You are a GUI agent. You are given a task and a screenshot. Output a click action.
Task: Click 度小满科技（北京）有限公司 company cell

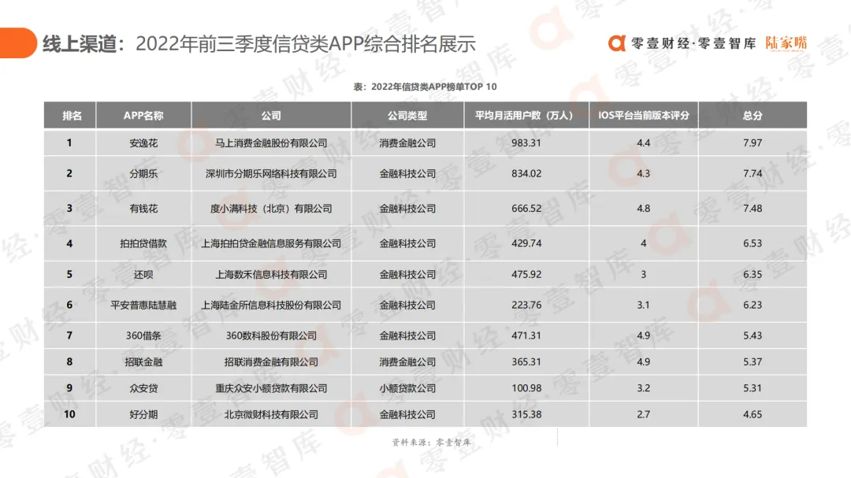[x=271, y=209]
